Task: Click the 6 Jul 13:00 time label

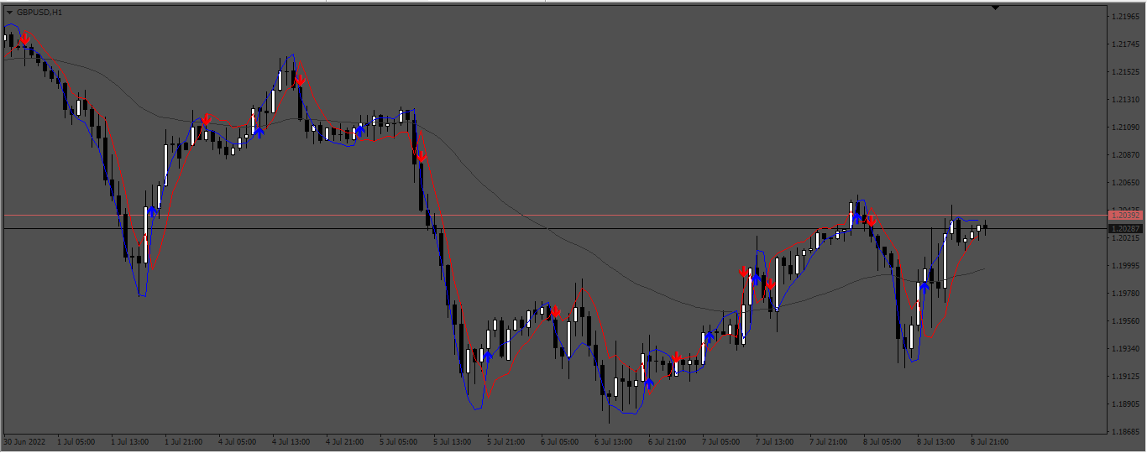Action: point(615,441)
